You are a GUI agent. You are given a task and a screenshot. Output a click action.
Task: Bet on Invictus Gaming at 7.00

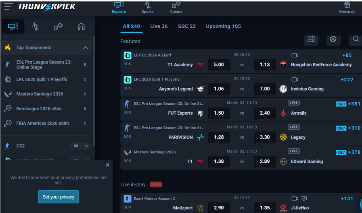265,89
